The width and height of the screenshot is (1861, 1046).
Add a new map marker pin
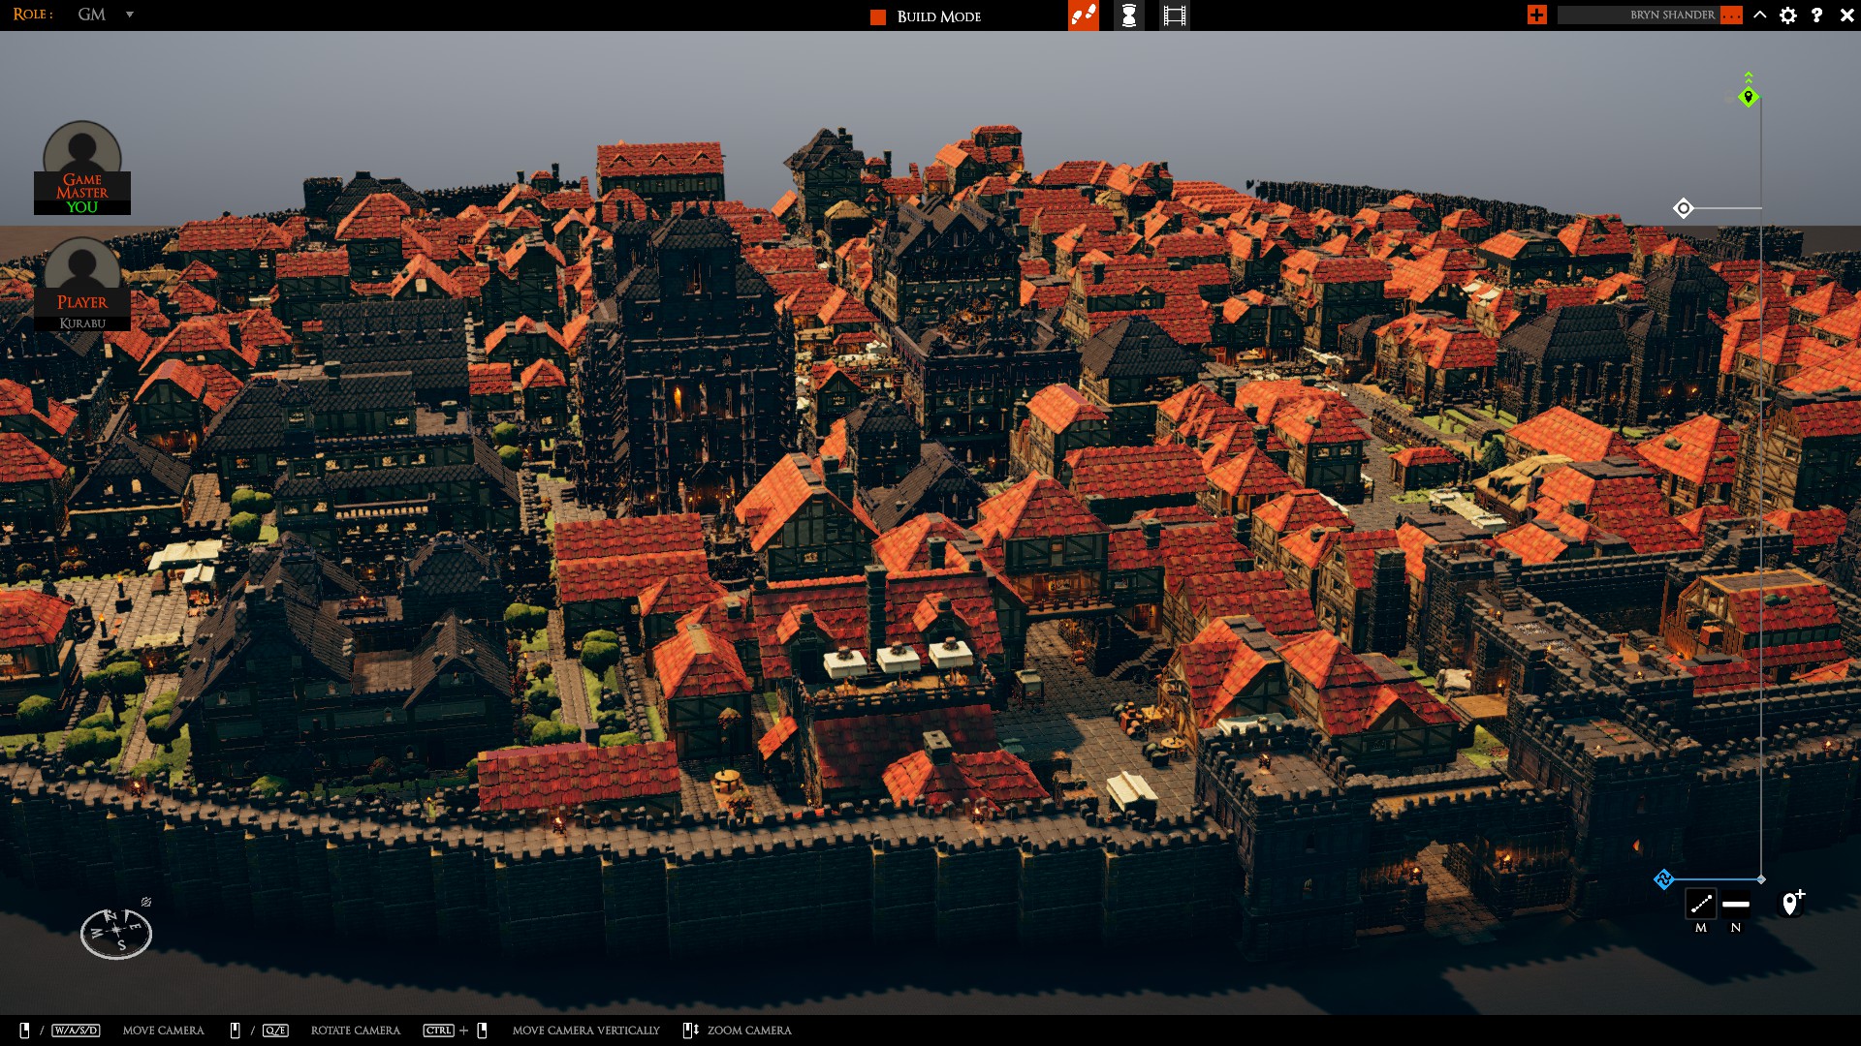click(1792, 903)
